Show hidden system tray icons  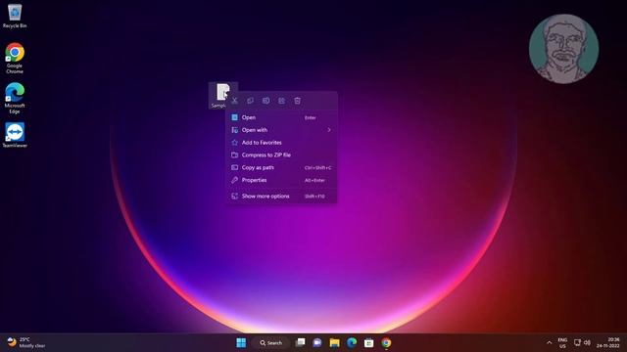(x=549, y=343)
